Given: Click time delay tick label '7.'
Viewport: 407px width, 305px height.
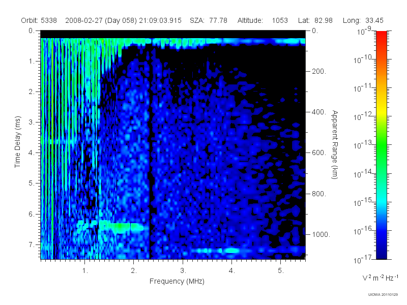Looking at the screenshot, I should point(32,245).
